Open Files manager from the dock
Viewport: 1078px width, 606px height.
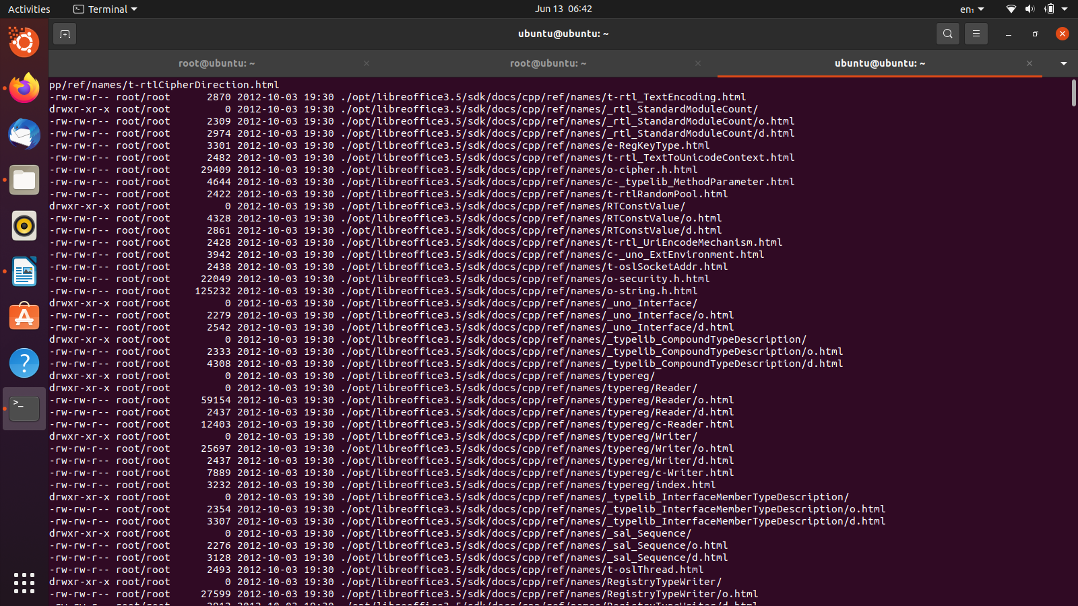[24, 180]
